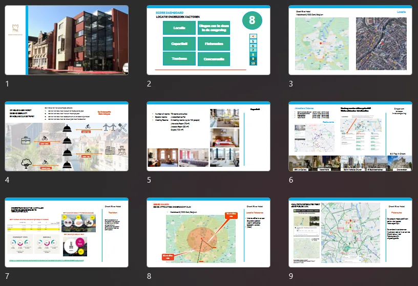
Task: Click the satellite aerial map on slide 3
Action: coord(381,44)
